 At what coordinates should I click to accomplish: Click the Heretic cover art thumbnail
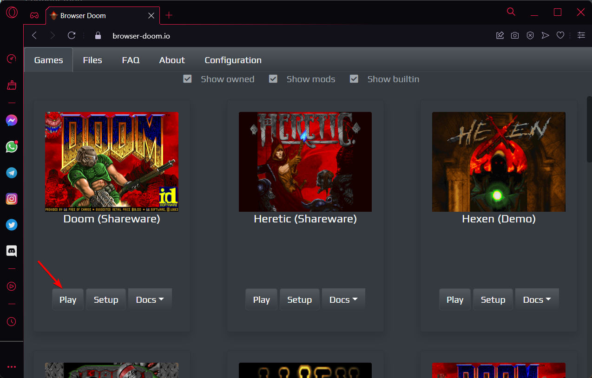tap(305, 162)
